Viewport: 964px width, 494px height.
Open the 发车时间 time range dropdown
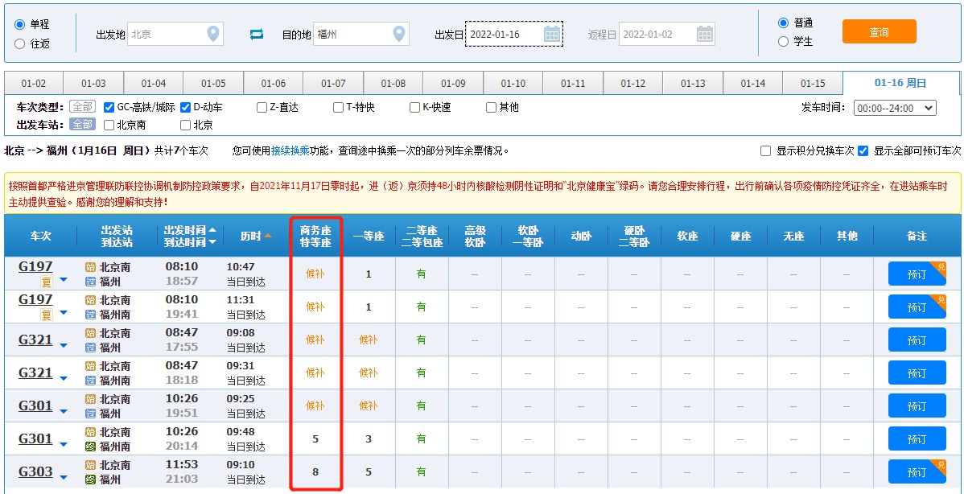click(895, 108)
